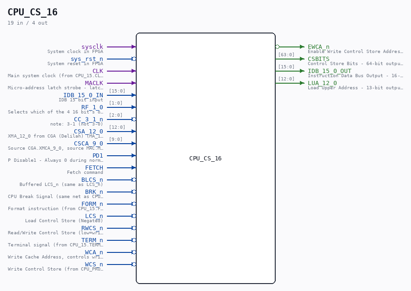This screenshot has width=411, height=291.
Task: Click the CSA_12_0 port label
Action: click(x=89, y=132)
